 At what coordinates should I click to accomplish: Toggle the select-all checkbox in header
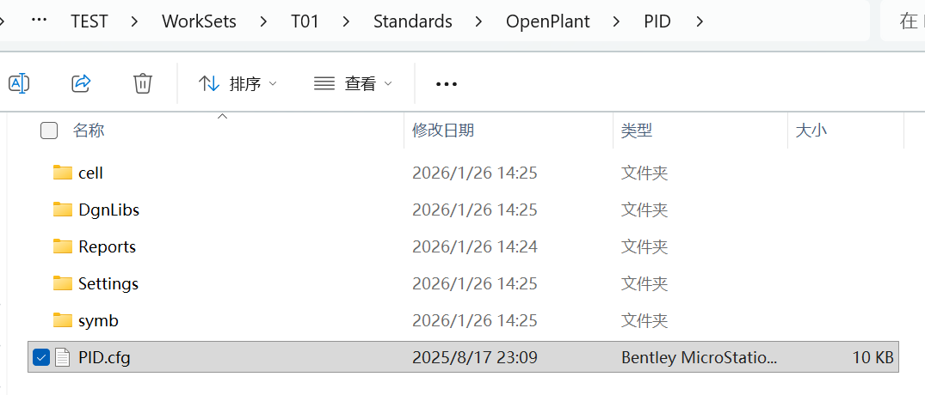tap(49, 131)
